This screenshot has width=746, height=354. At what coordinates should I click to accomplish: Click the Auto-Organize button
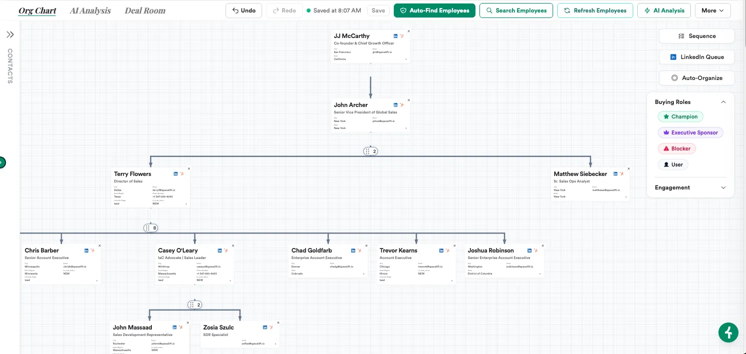696,78
